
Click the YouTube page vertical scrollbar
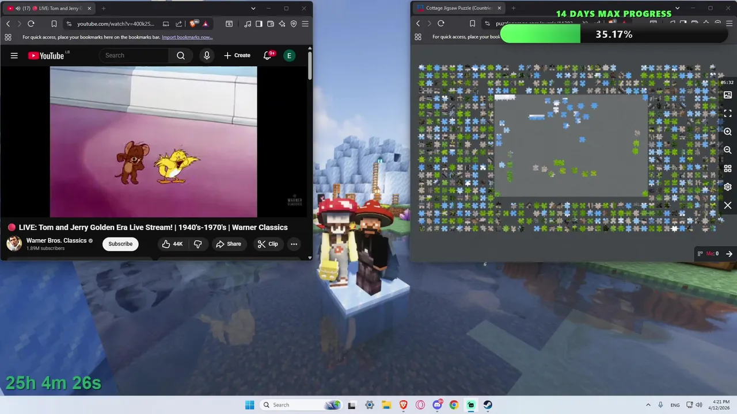point(310,66)
